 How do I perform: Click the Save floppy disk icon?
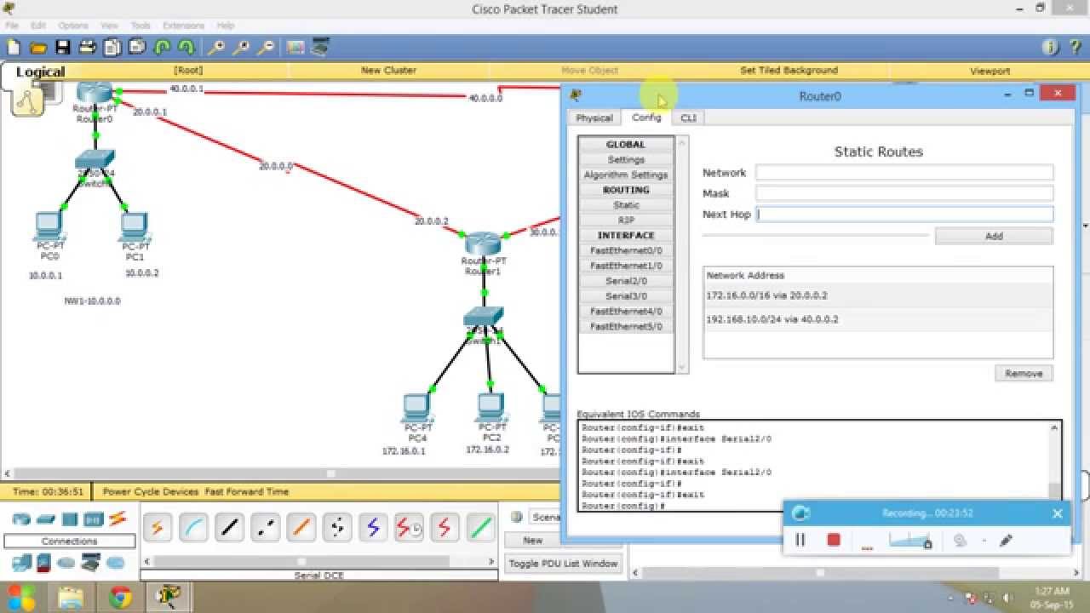pos(62,47)
